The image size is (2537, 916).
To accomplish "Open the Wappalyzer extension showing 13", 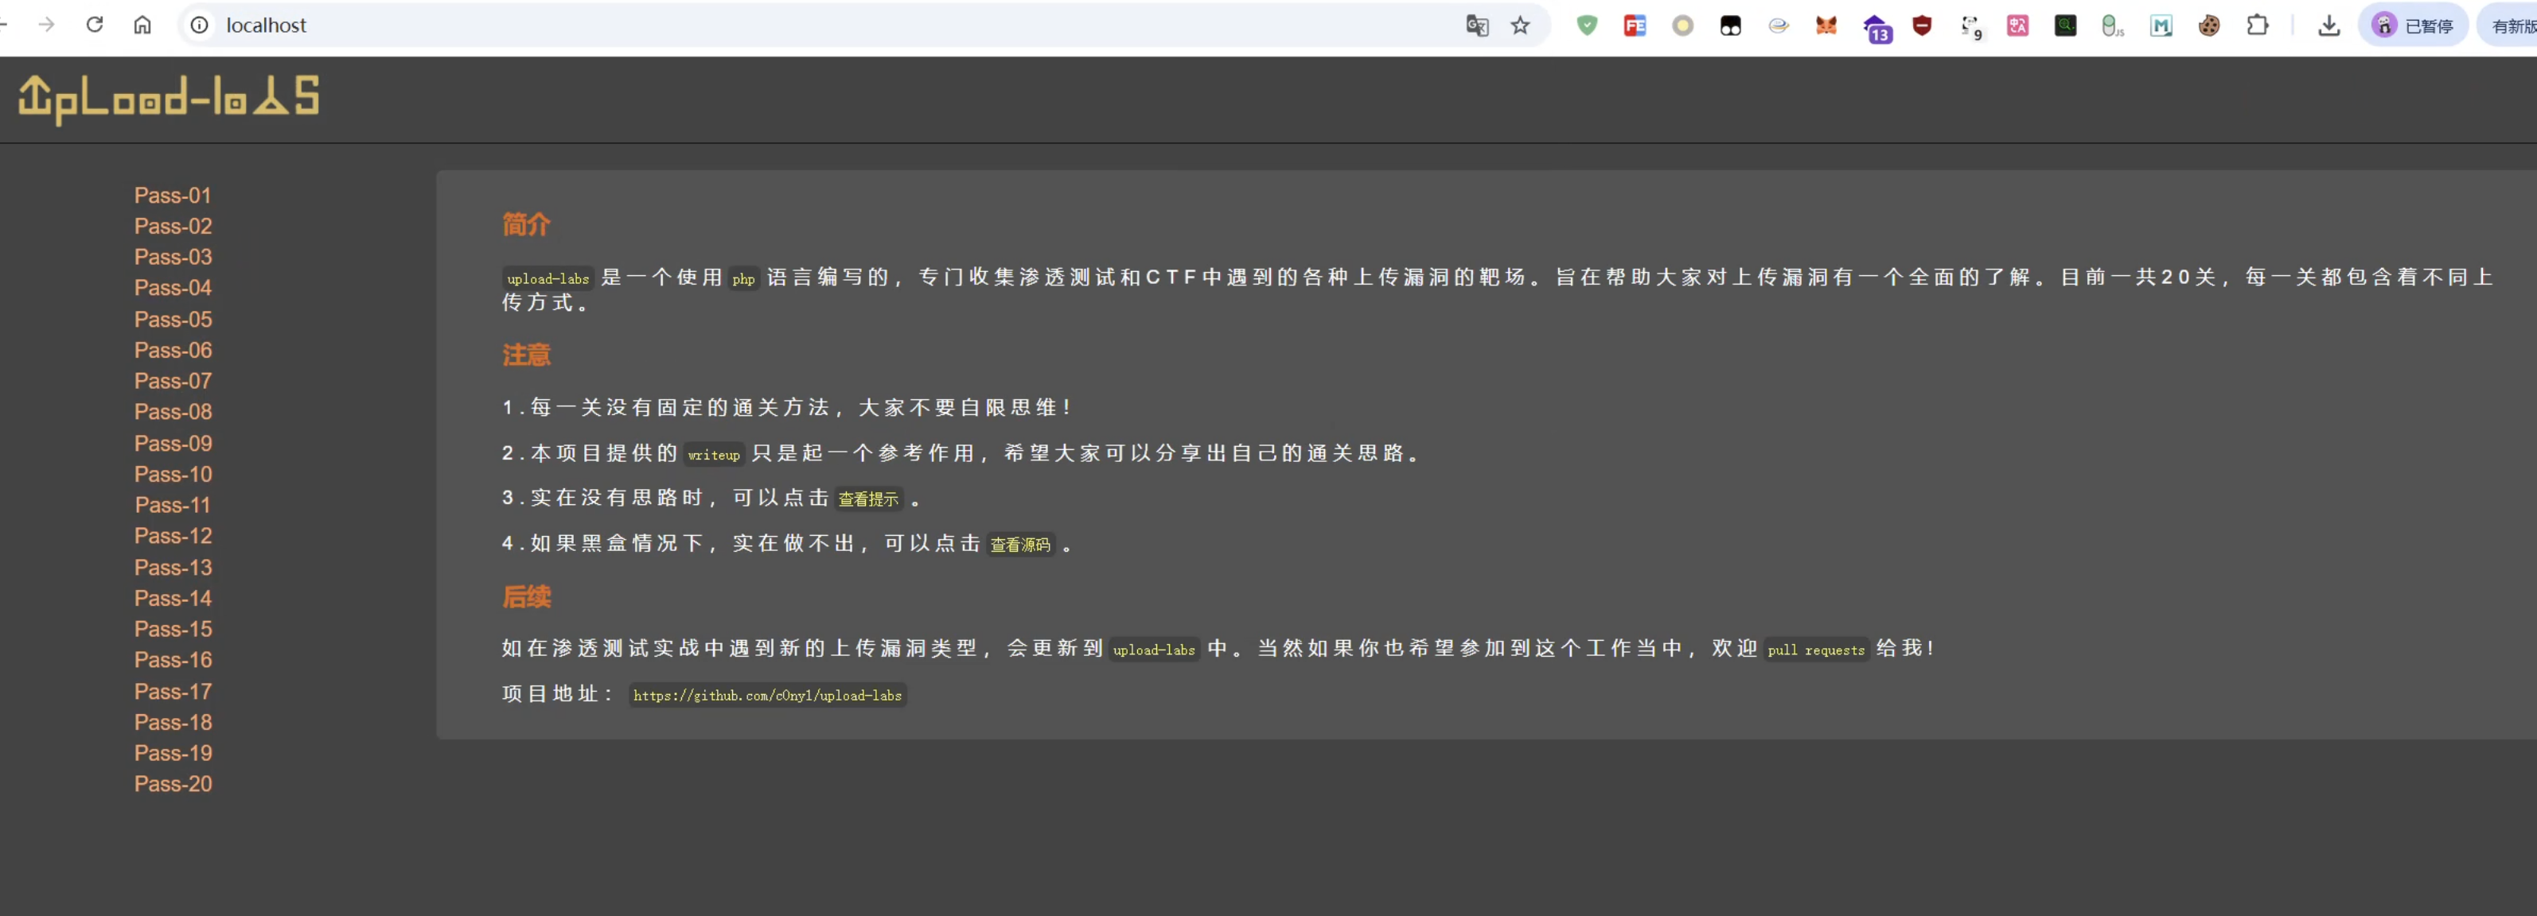I will 1876,26.
